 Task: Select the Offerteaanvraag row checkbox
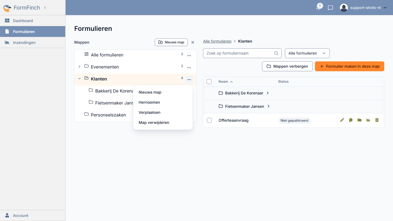(209, 120)
